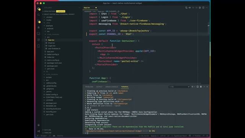Open Source Control view with yellow badge
This screenshot has height=138, width=245.
point(39,21)
